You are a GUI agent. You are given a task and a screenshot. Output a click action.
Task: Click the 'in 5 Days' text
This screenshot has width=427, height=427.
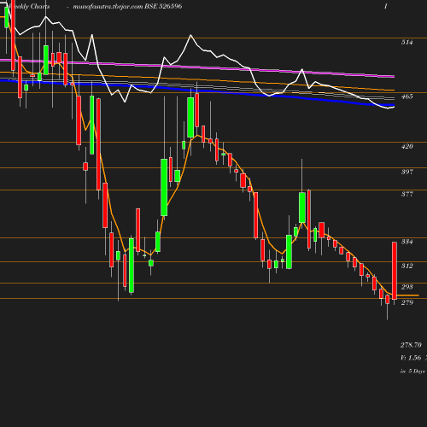coord(412,371)
